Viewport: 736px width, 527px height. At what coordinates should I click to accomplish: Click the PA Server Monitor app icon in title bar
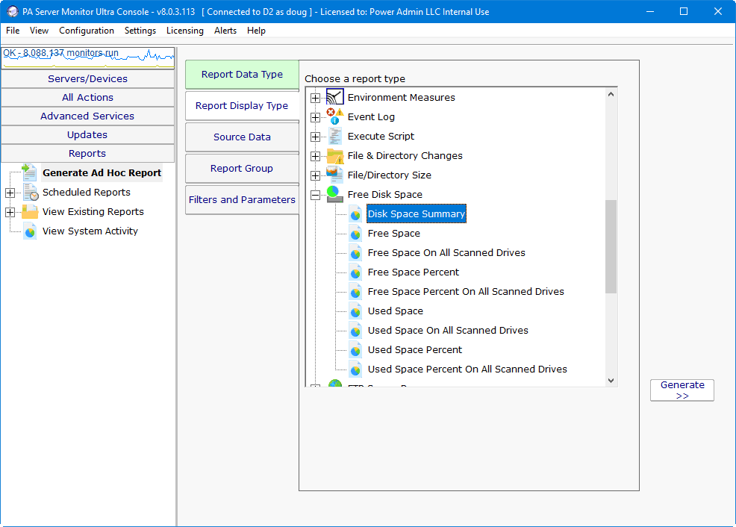[x=12, y=12]
